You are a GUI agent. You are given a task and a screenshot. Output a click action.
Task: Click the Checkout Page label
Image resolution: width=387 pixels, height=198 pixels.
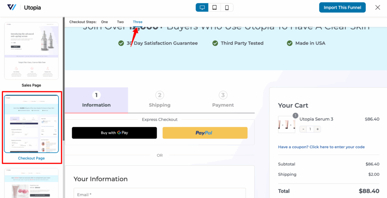pos(31,158)
